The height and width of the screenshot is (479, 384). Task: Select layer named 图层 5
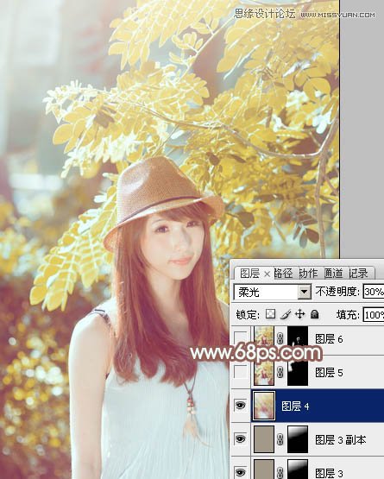click(329, 372)
